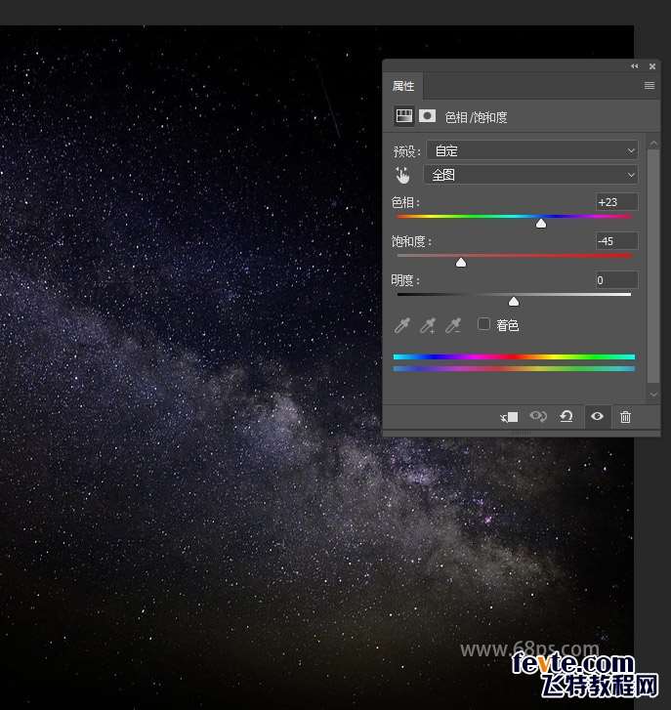This screenshot has width=671, height=710.
Task: Click the saturation value field -45
Action: coord(616,241)
